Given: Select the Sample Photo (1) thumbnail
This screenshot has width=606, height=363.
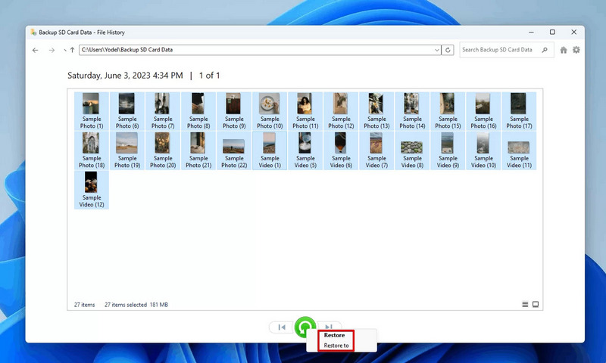Looking at the screenshot, I should click(x=92, y=110).
